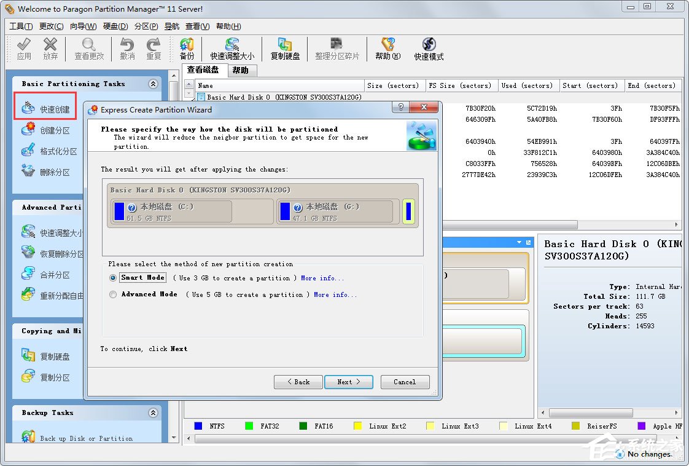The height and width of the screenshot is (466, 689).
Task: Click the Size (sectors) column header
Action: pyautogui.click(x=395, y=86)
